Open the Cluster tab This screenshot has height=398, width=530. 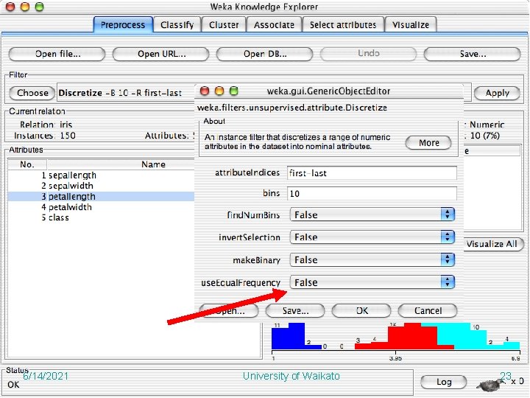pyautogui.click(x=224, y=25)
